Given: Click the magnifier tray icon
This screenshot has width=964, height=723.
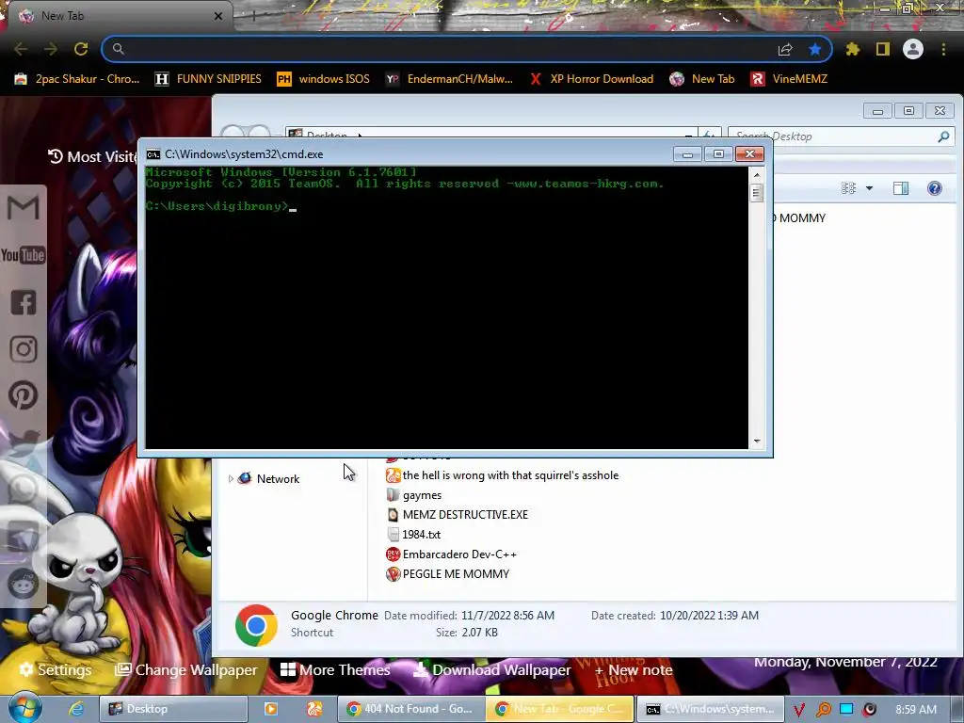Looking at the screenshot, I should pos(823,710).
